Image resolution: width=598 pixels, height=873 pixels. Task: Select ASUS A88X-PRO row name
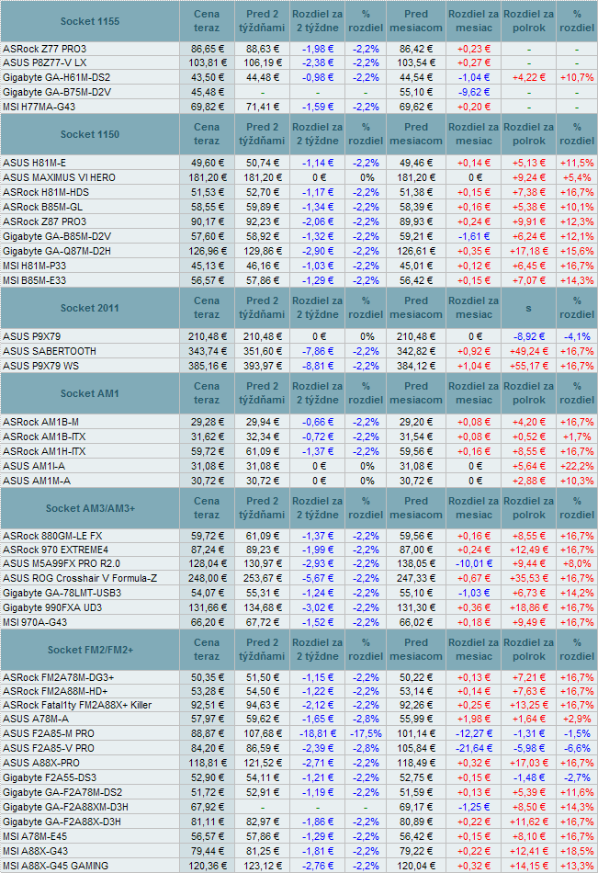coord(41,763)
